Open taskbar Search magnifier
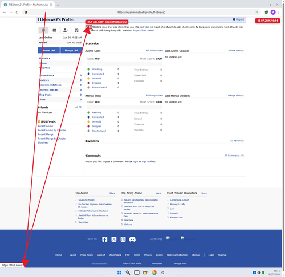Viewport: 285px width, 277px height. pyautogui.click(x=128, y=272)
